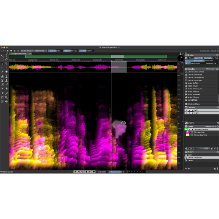Viewport: 219px width, 219px height.
Task: Open the Unmix Transcription module
Action: click(201, 78)
